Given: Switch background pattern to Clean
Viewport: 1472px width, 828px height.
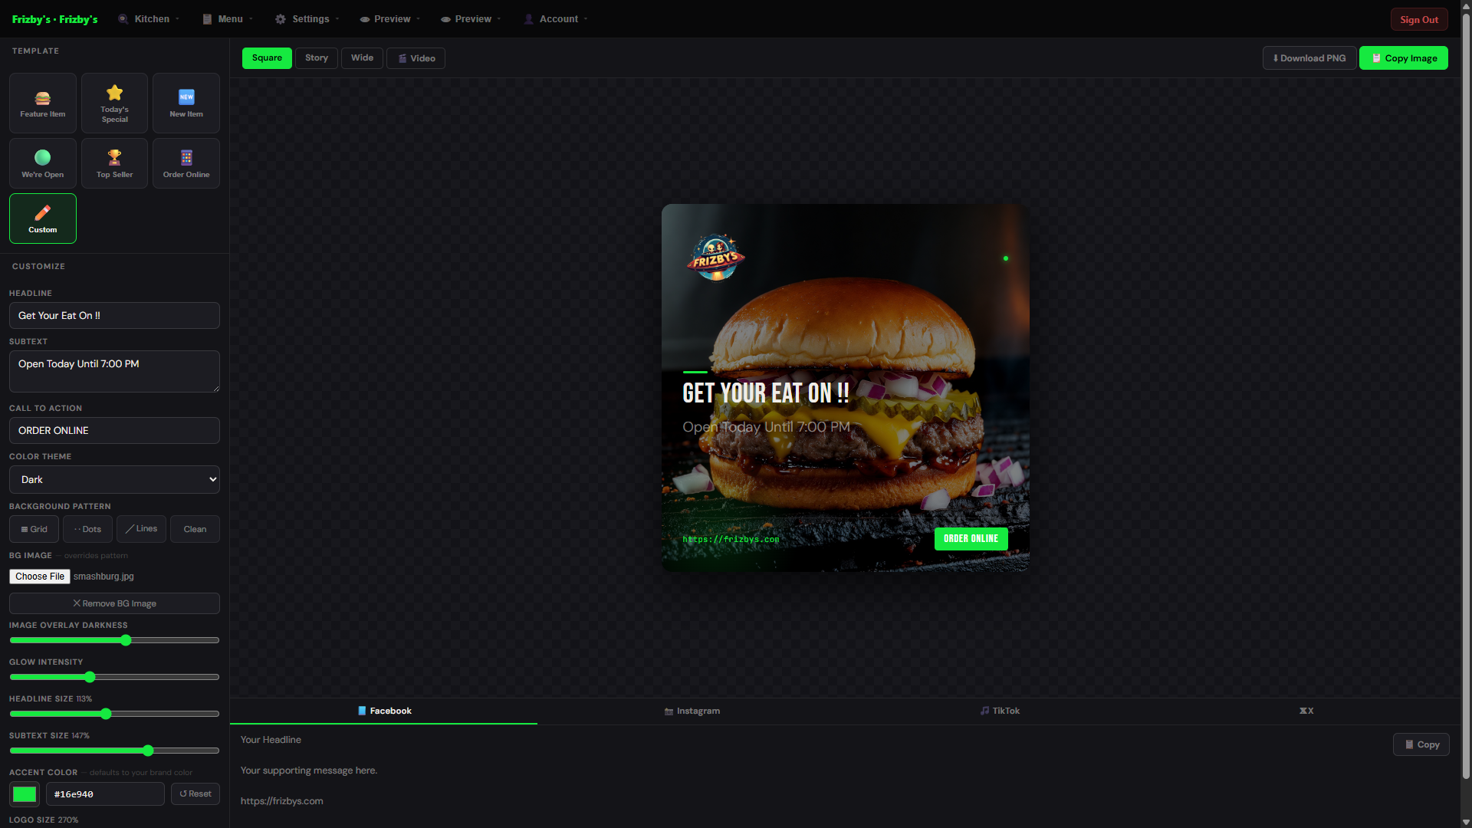Looking at the screenshot, I should (x=194, y=528).
